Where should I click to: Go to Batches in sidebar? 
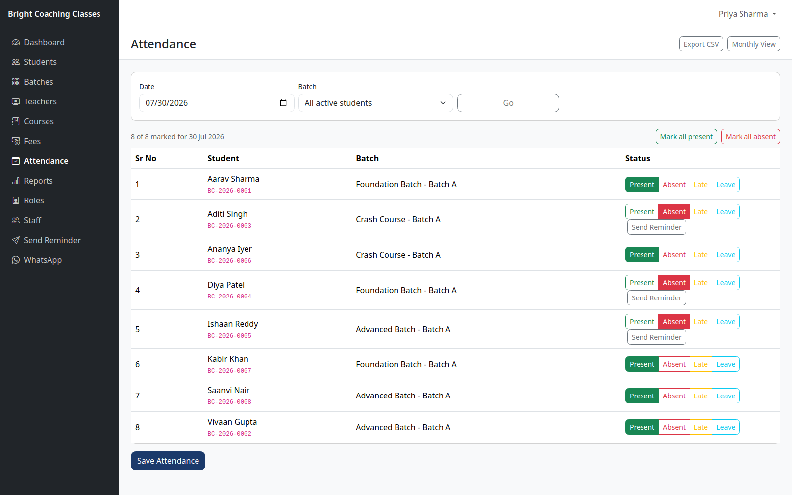(59, 82)
